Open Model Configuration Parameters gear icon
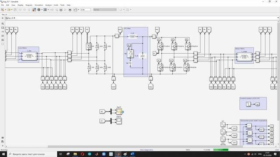280x157 pixels. 39,10
